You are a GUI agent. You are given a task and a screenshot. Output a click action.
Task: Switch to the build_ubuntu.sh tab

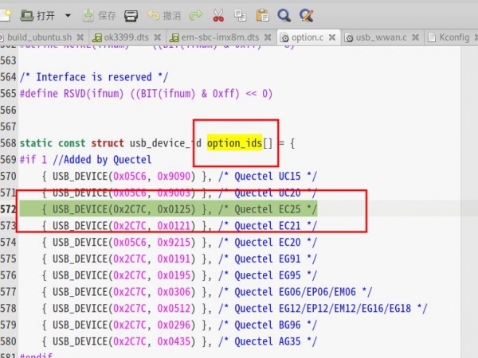pyautogui.click(x=45, y=37)
